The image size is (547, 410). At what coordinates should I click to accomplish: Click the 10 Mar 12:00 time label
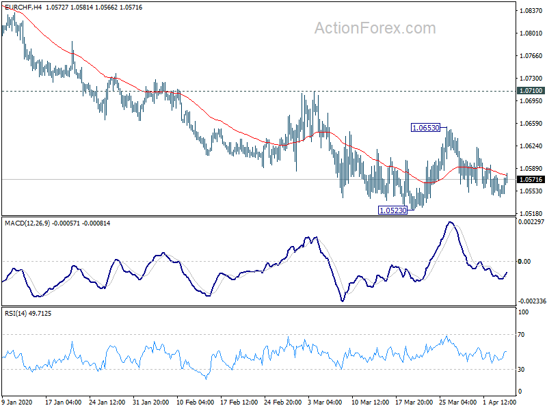(x=371, y=402)
